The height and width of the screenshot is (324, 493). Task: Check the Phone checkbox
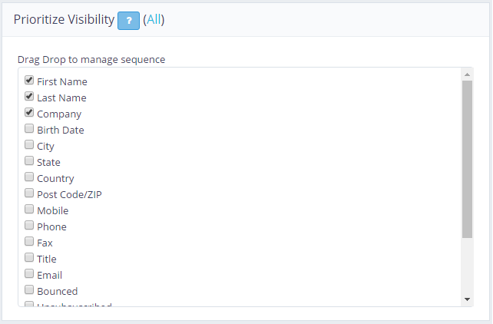tap(29, 226)
